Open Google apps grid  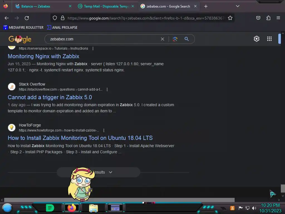click(269, 39)
